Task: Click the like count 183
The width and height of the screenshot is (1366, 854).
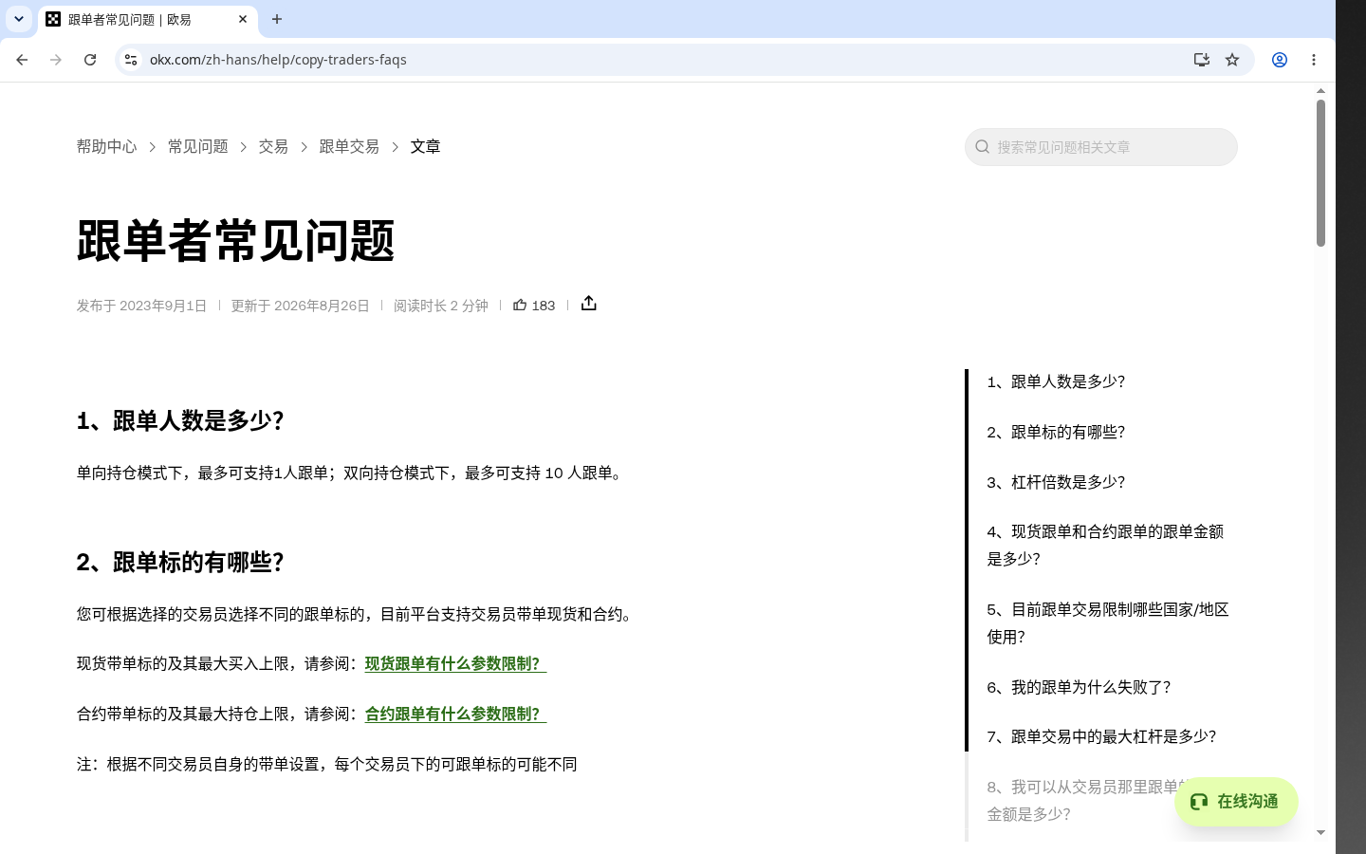Action: point(544,306)
